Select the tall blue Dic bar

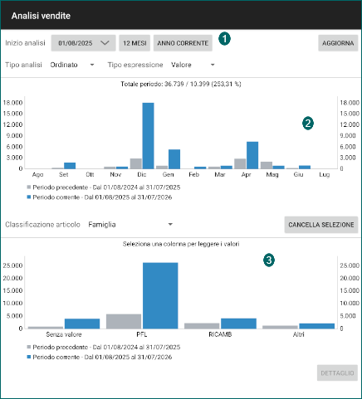coord(148,136)
